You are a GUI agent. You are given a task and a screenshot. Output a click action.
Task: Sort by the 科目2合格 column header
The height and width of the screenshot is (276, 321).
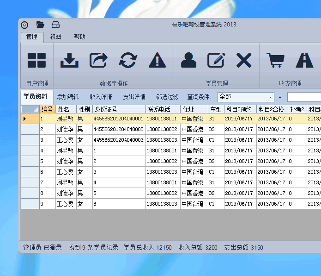click(272, 109)
